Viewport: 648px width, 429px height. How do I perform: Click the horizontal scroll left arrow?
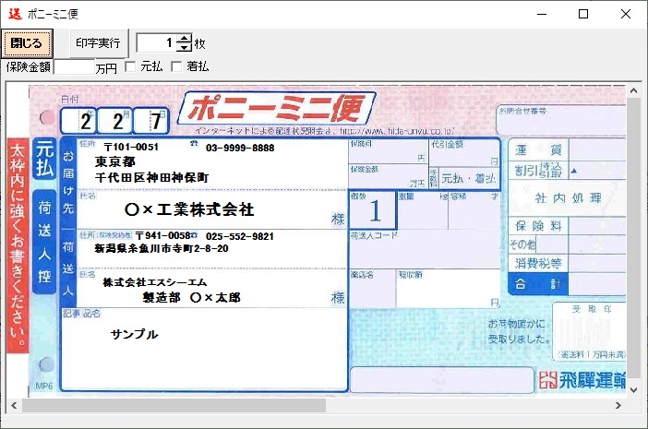point(14,405)
